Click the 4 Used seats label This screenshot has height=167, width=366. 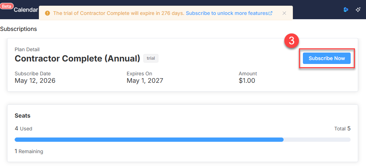pos(23,128)
